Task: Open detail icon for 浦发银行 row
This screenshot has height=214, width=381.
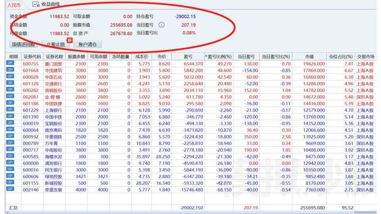Action: click(x=10, y=162)
